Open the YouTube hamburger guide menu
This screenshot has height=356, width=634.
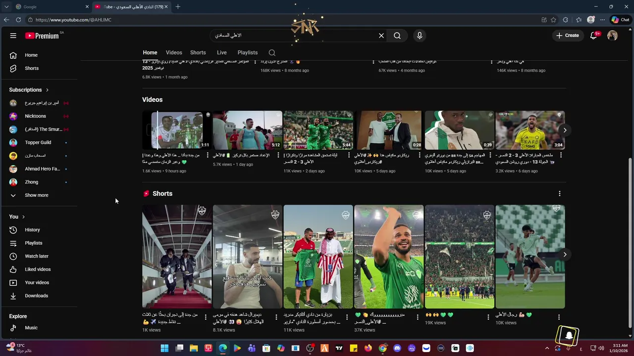pos(13,36)
